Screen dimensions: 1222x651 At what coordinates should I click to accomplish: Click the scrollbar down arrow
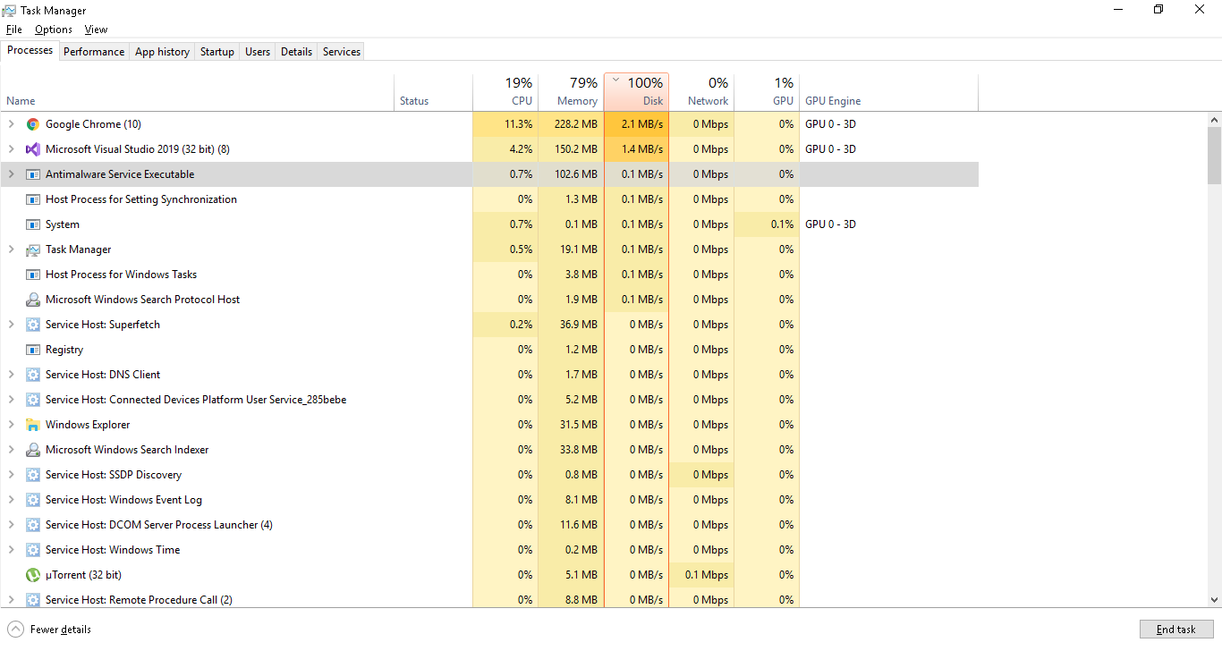pyautogui.click(x=1214, y=600)
